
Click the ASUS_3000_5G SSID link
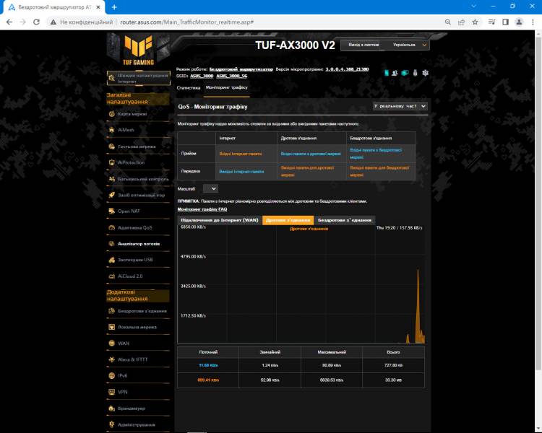point(231,76)
